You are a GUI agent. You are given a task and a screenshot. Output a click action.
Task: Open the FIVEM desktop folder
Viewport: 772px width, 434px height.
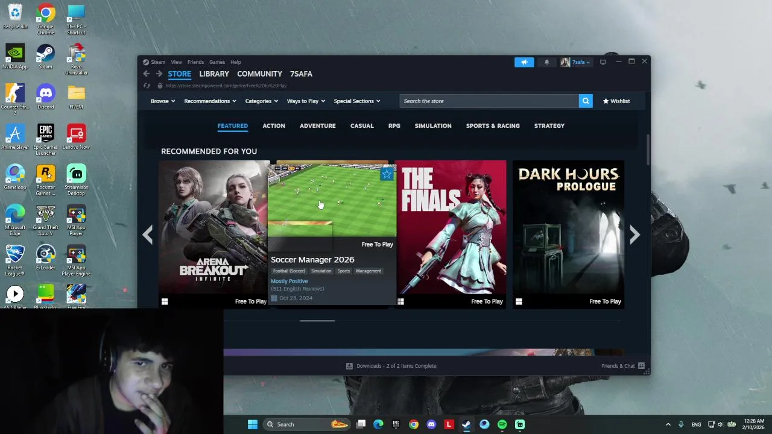coord(76,97)
